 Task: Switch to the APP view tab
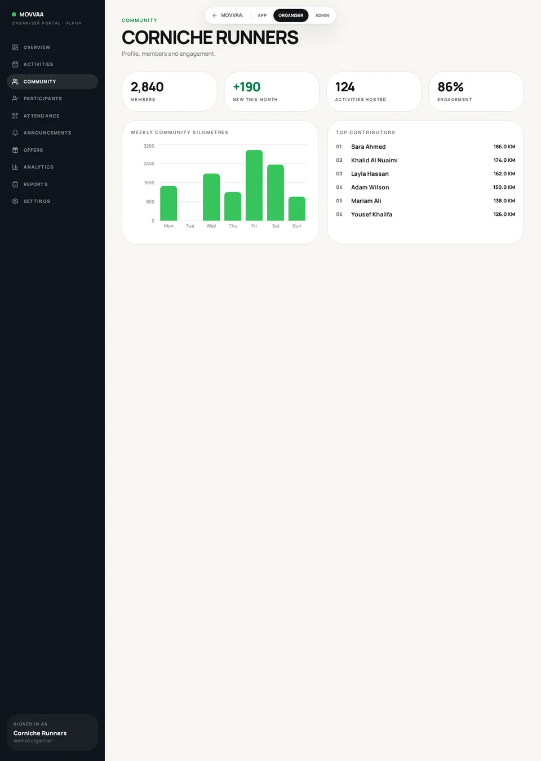(x=262, y=15)
